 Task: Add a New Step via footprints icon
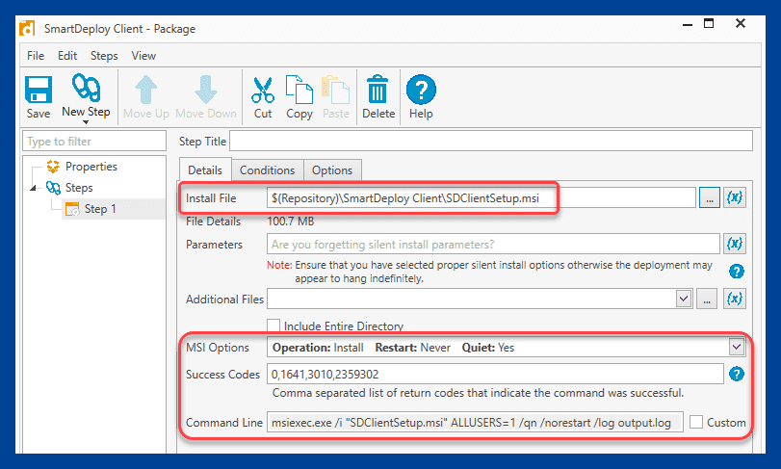[x=86, y=95]
